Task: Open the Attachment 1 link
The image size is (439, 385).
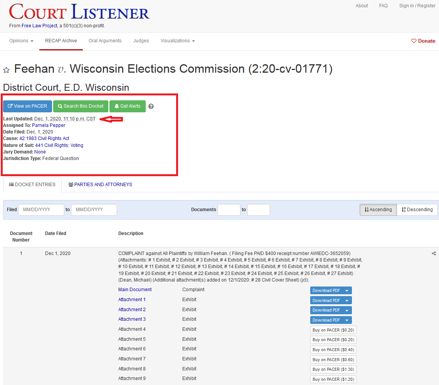Action: [x=132, y=300]
